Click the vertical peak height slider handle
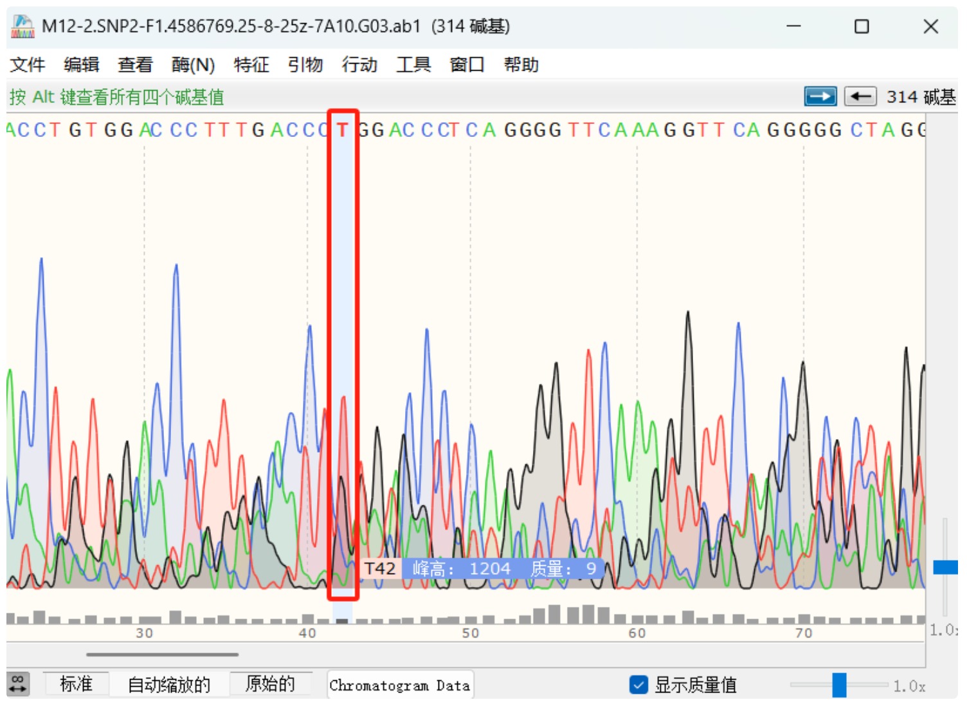 pyautogui.click(x=944, y=567)
